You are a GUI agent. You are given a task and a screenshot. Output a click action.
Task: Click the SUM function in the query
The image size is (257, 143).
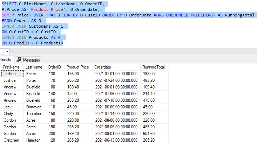tap(5, 15)
